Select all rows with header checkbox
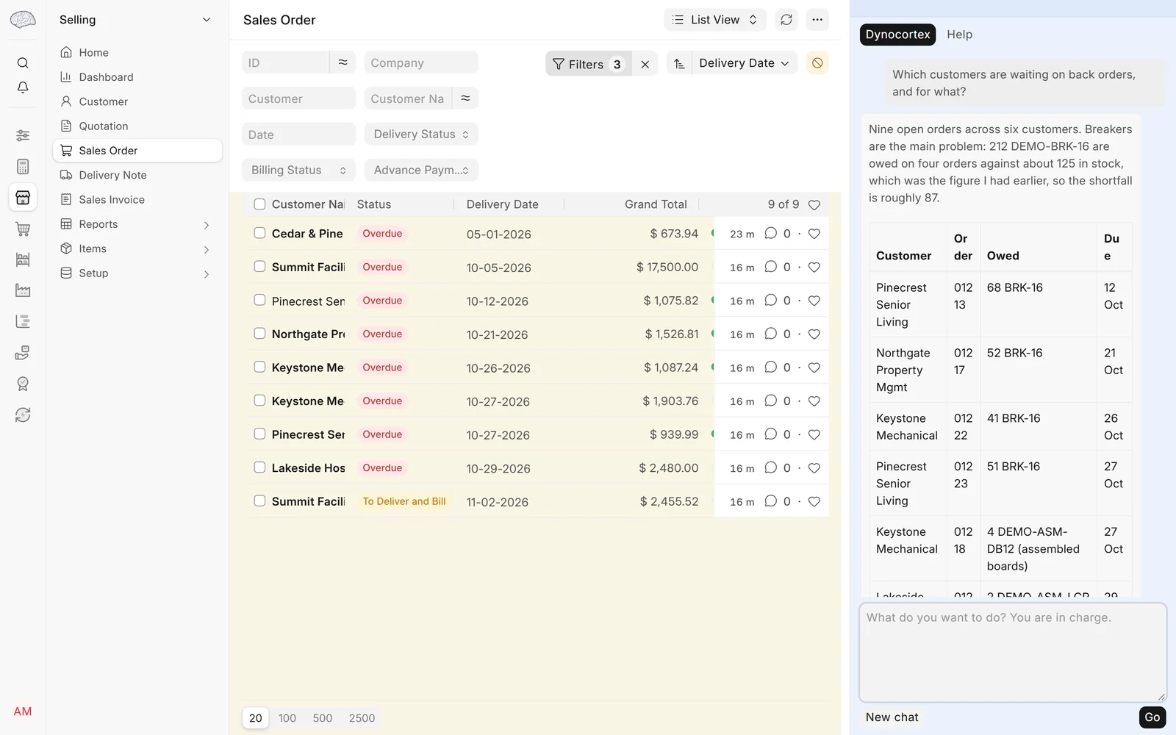Viewport: 1176px width, 735px height. point(259,204)
